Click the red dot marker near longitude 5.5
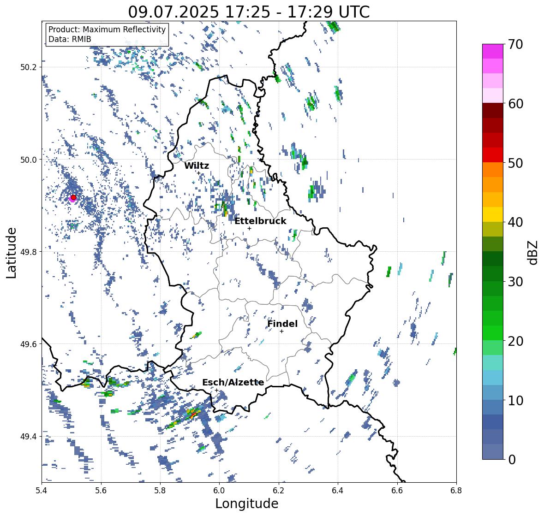This screenshot has height=515, width=544. coord(73,197)
